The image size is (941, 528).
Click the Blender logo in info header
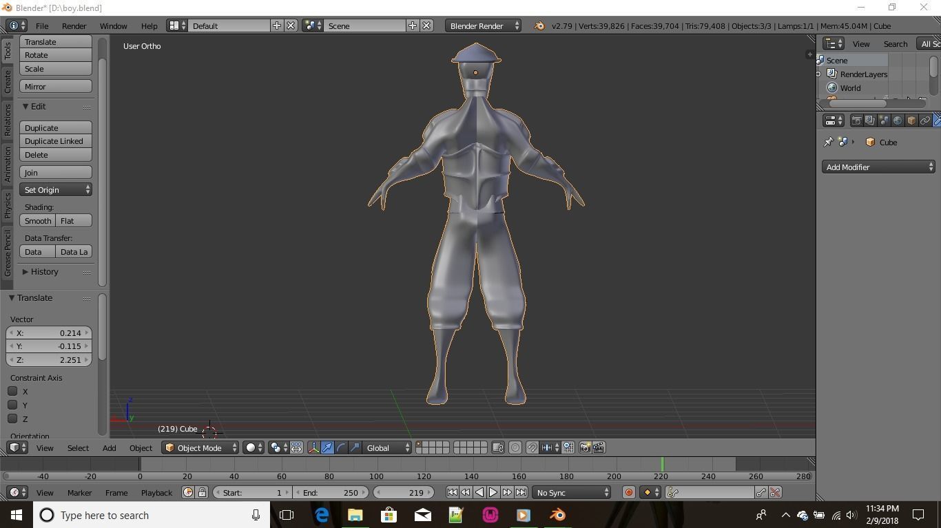(539, 26)
